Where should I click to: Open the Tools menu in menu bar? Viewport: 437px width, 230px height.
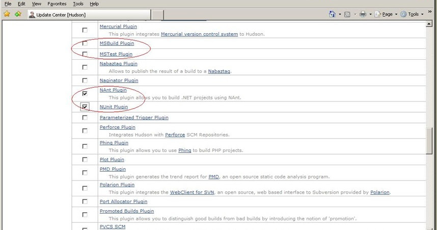78,4
